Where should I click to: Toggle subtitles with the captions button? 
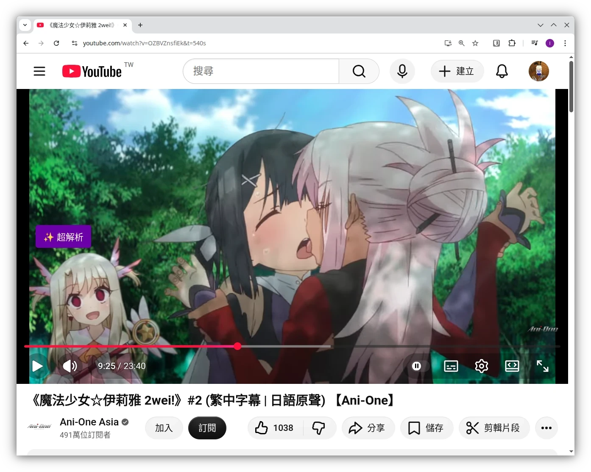click(451, 366)
